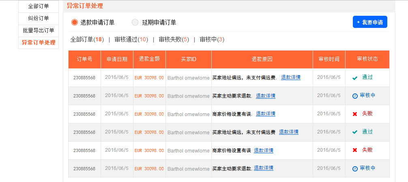
Task: Click the 退款金额 column header
Action: [149, 59]
